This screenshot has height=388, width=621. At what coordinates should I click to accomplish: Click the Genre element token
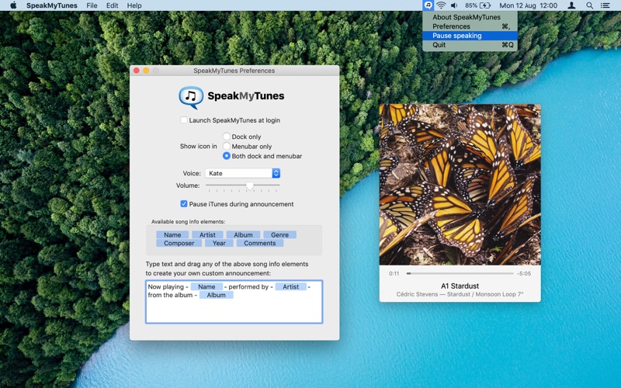[x=279, y=235]
